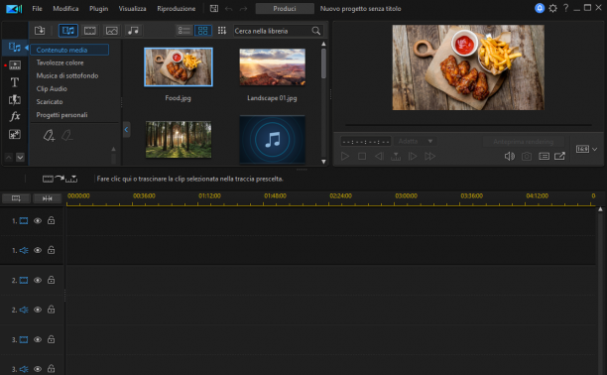Click inside the Cerca nella libreria field
This screenshot has width=607, height=375.
[272, 31]
